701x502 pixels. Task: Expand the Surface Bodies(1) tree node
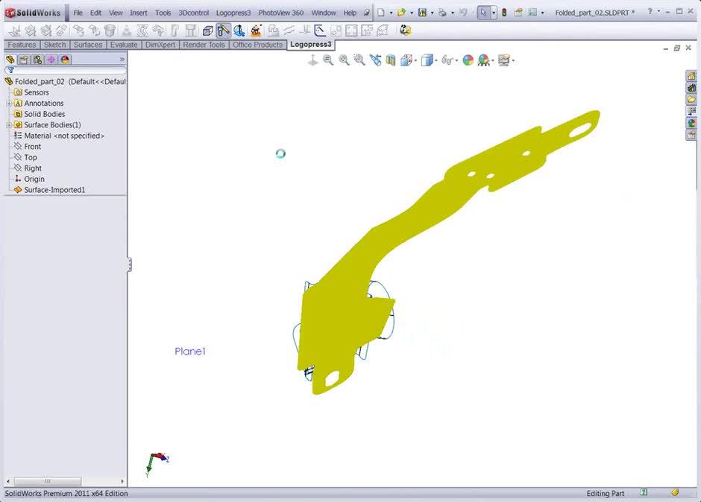7,124
